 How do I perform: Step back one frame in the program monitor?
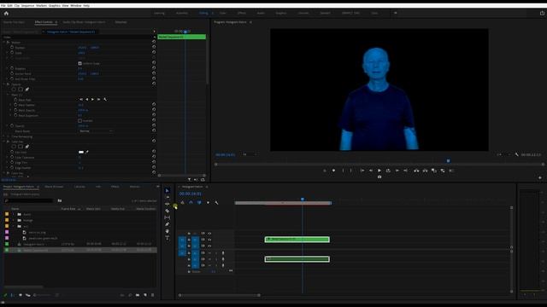click(371, 171)
